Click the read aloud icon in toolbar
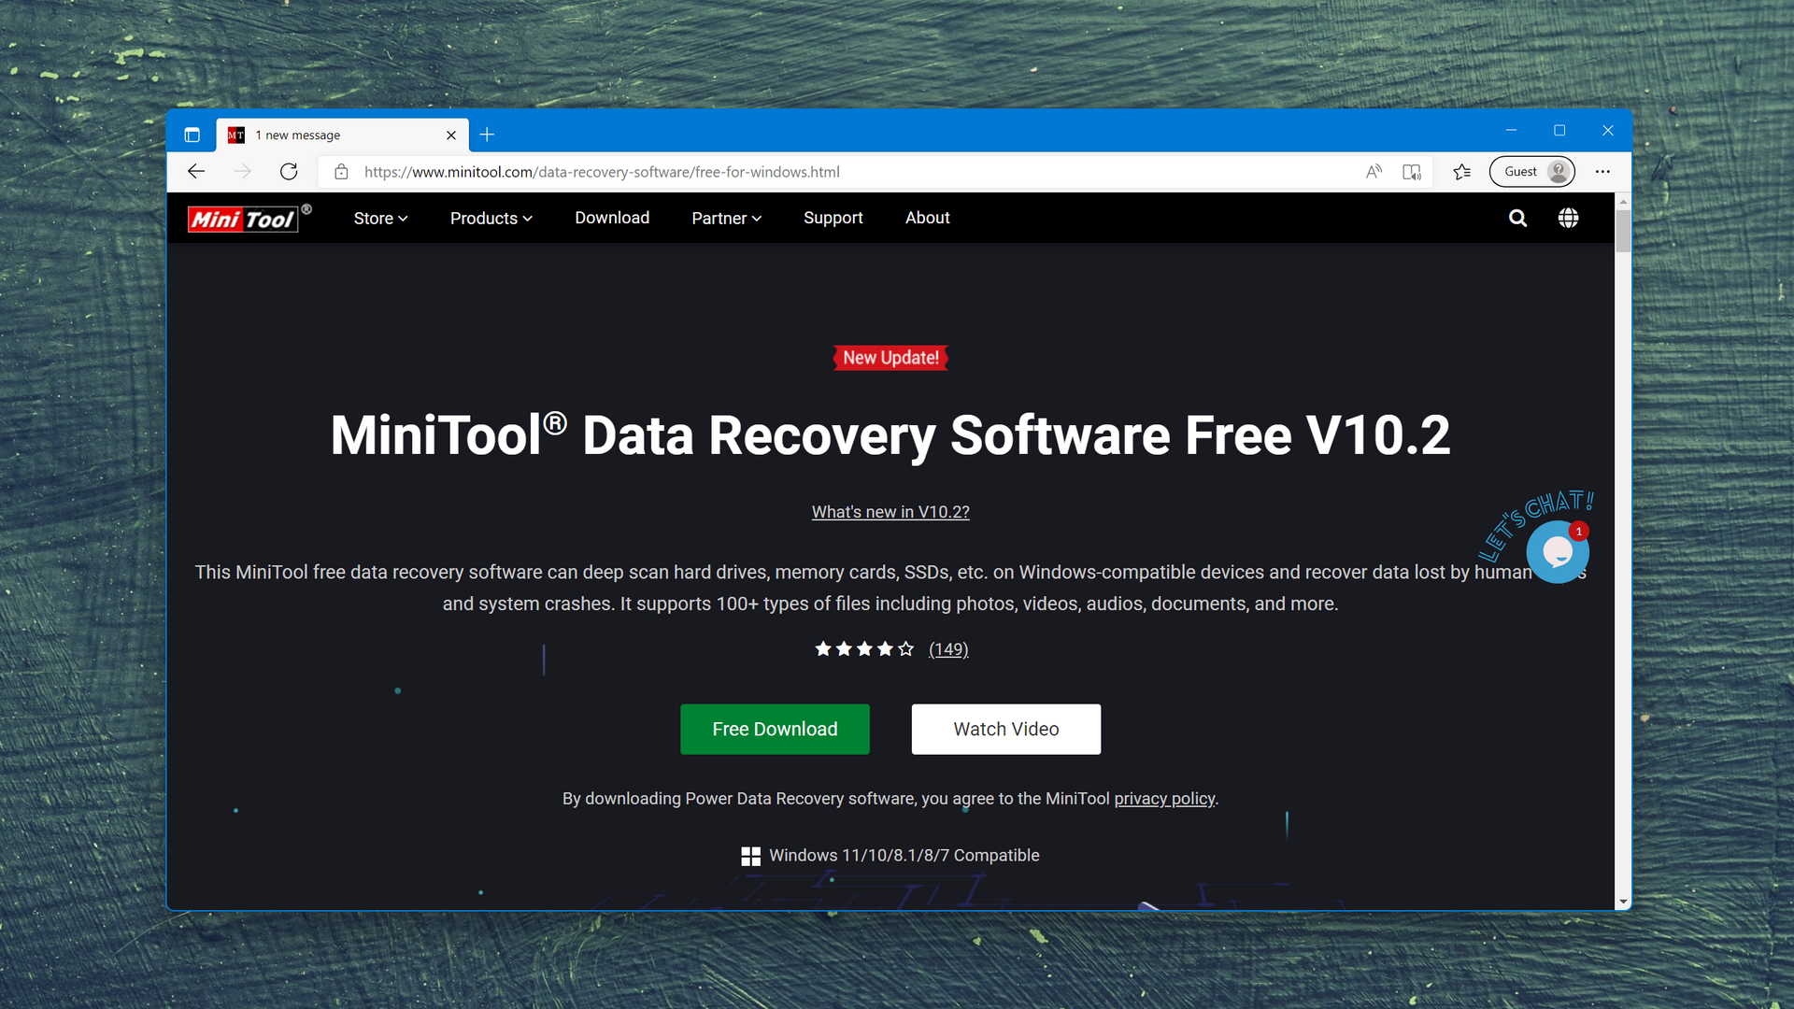The width and height of the screenshot is (1794, 1009). [1374, 171]
